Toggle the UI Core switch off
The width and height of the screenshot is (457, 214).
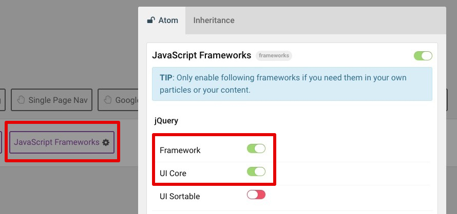pyautogui.click(x=256, y=172)
